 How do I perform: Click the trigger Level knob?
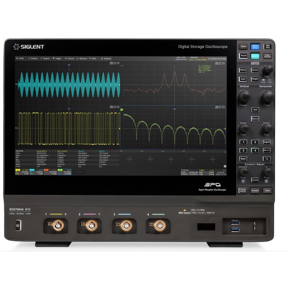268,70
